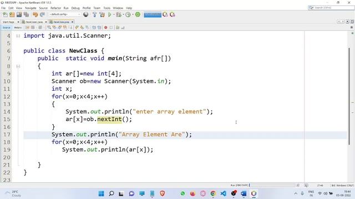Open the Tools menu
This screenshot has width=355, height=199.
click(106, 8)
